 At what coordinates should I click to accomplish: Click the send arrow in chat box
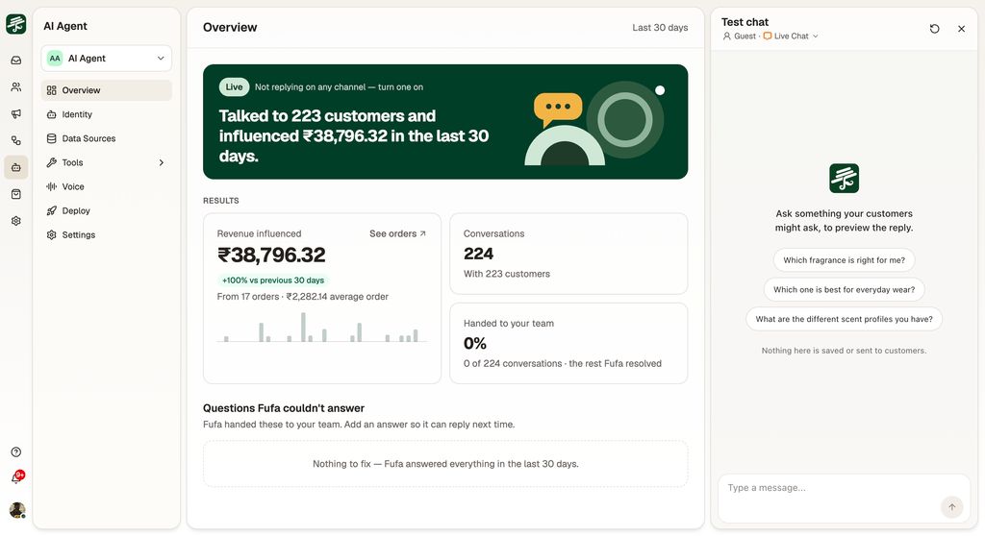pos(951,507)
